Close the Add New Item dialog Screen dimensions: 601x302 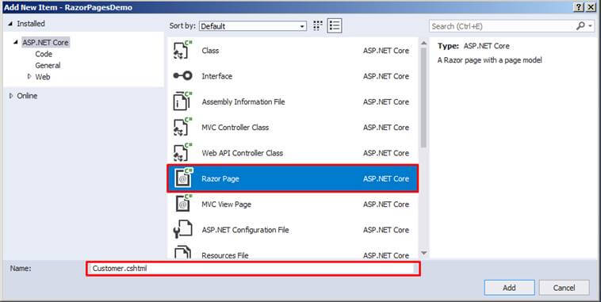[x=591, y=7]
